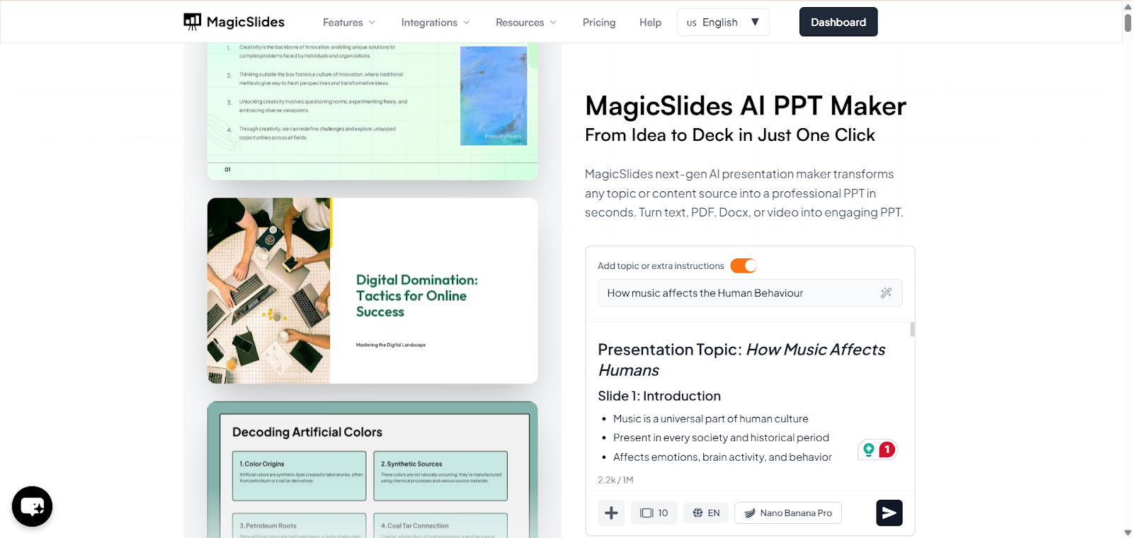Click the red notification badge showing 1
The width and height of the screenshot is (1133, 538).
pos(887,450)
